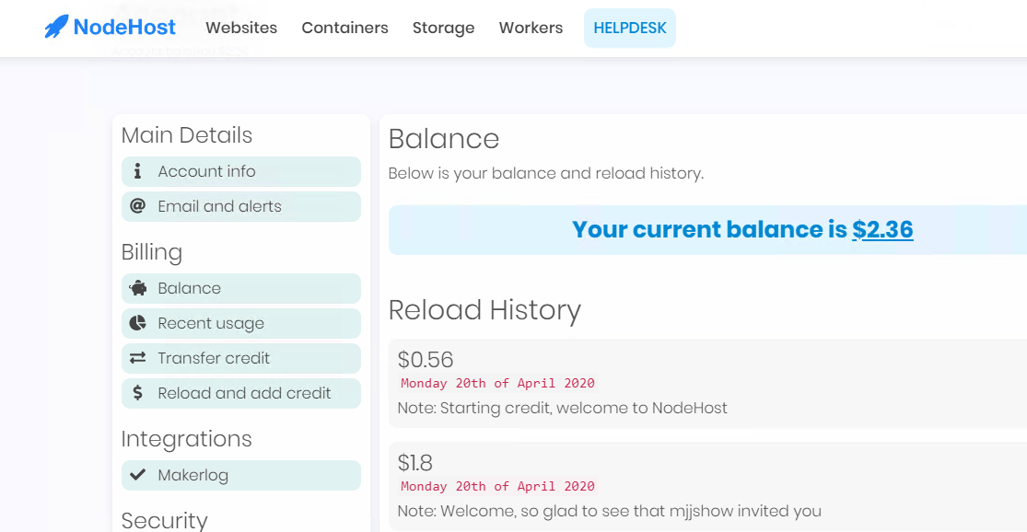Click the at-sign icon for Email and alerts
Viewport: 1027px width, 532px height.
138,206
